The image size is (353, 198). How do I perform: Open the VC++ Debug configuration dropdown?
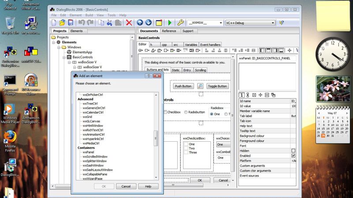pos(273,23)
